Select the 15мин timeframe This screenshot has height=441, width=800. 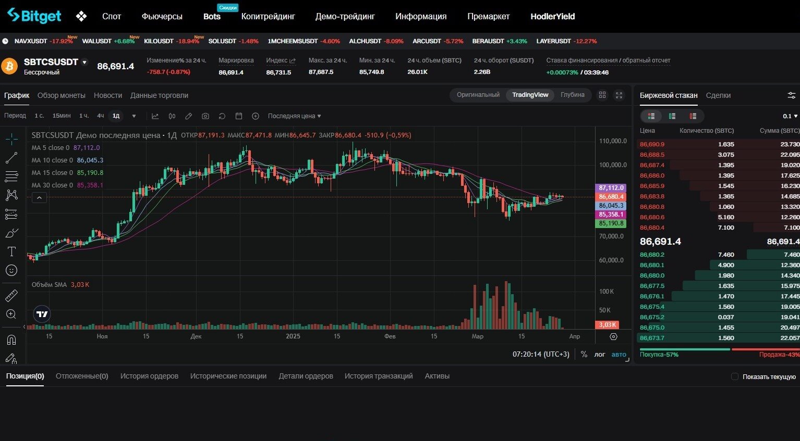click(62, 116)
